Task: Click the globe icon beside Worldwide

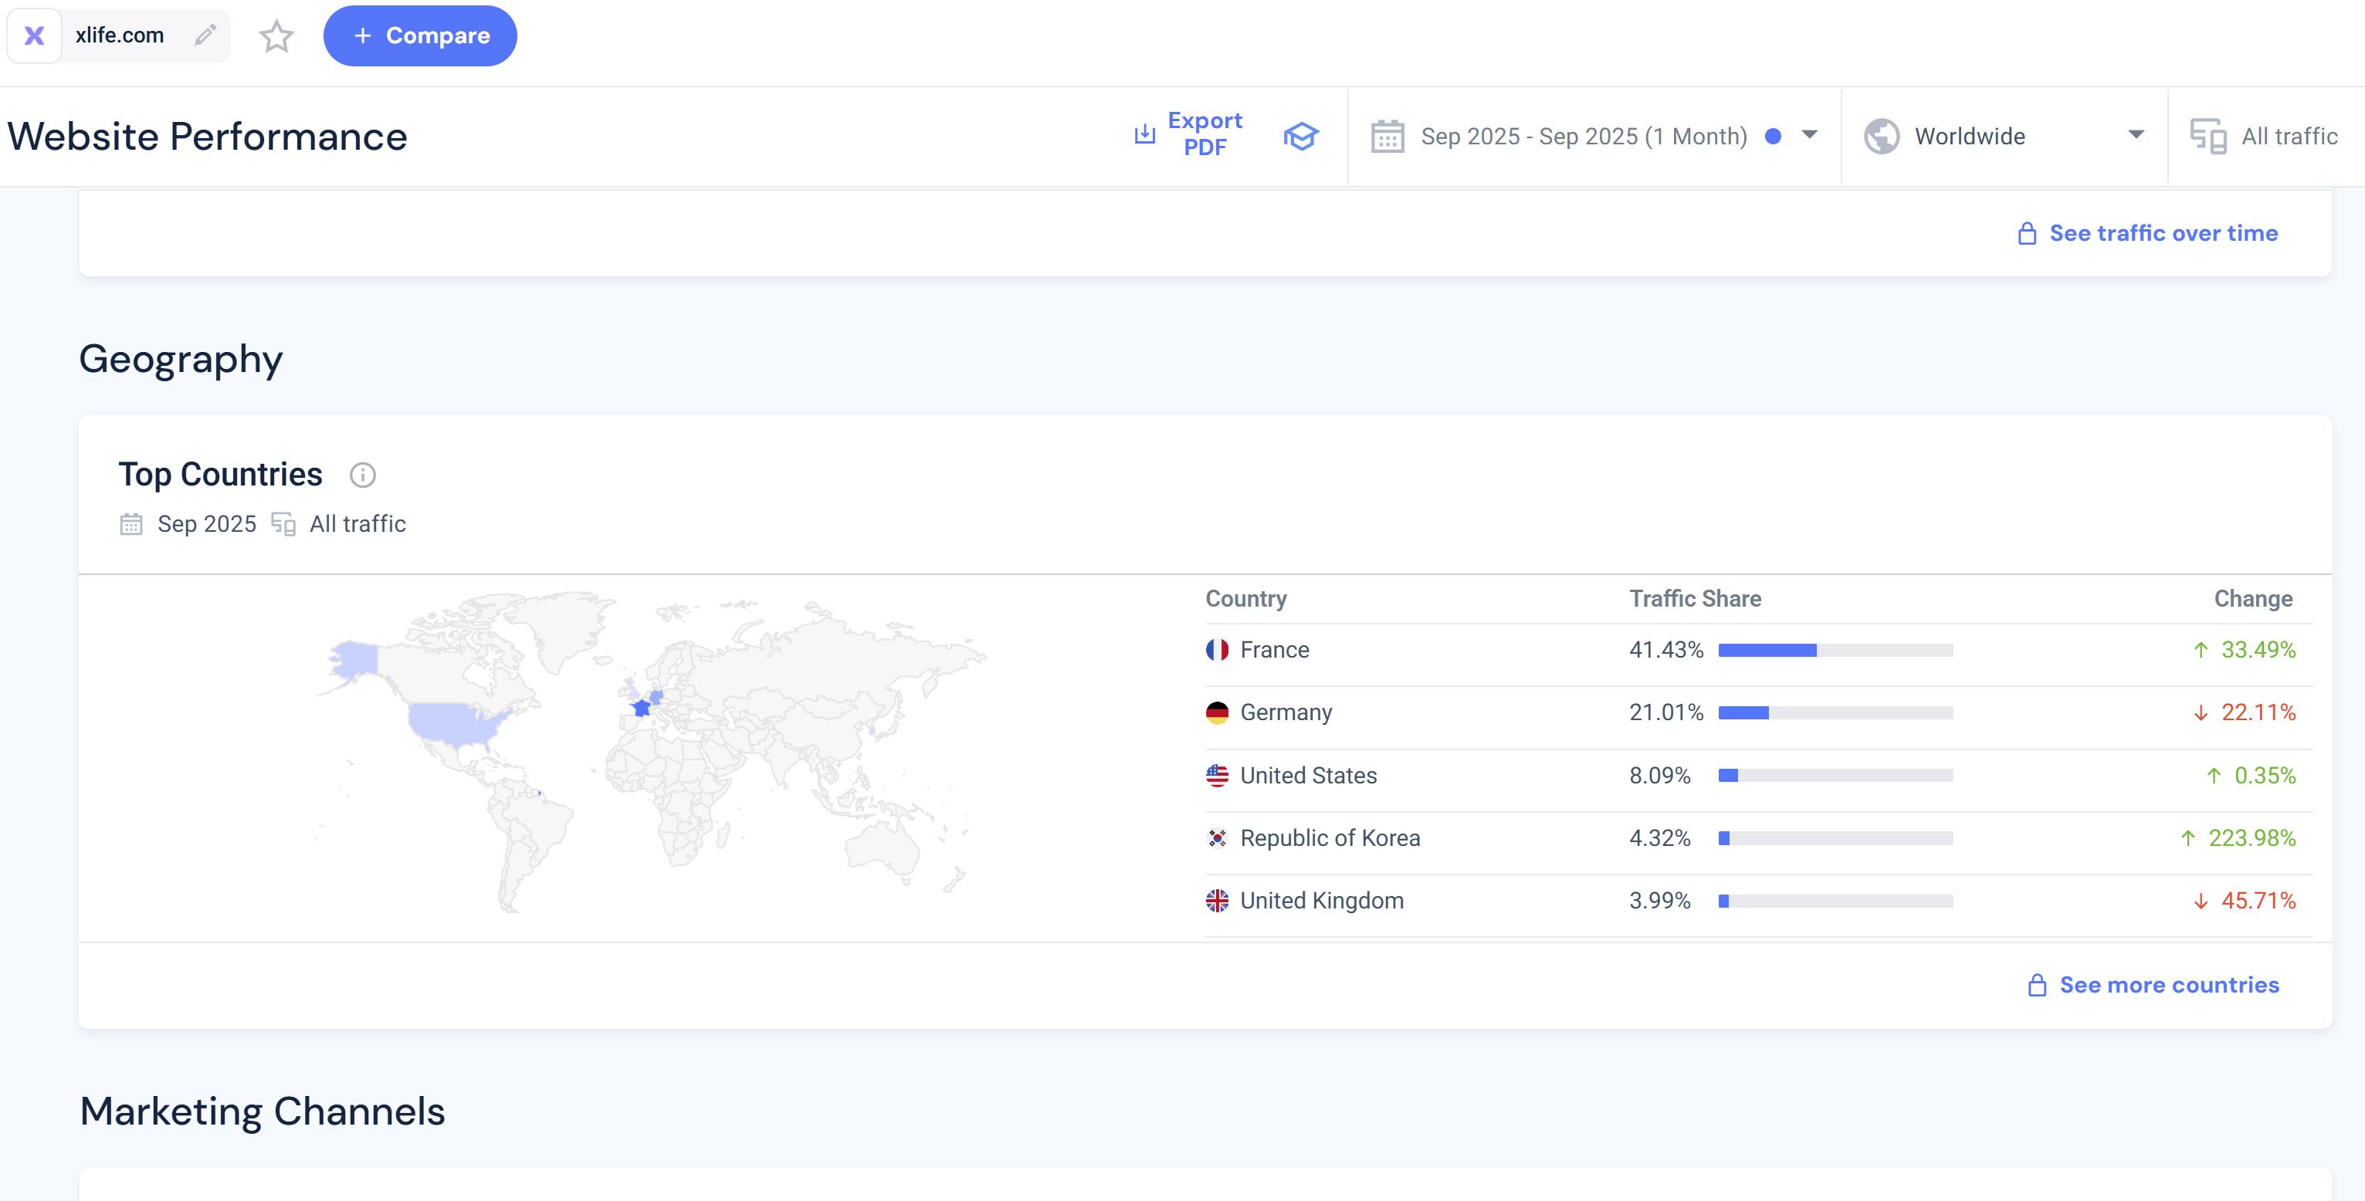Action: (x=1881, y=137)
